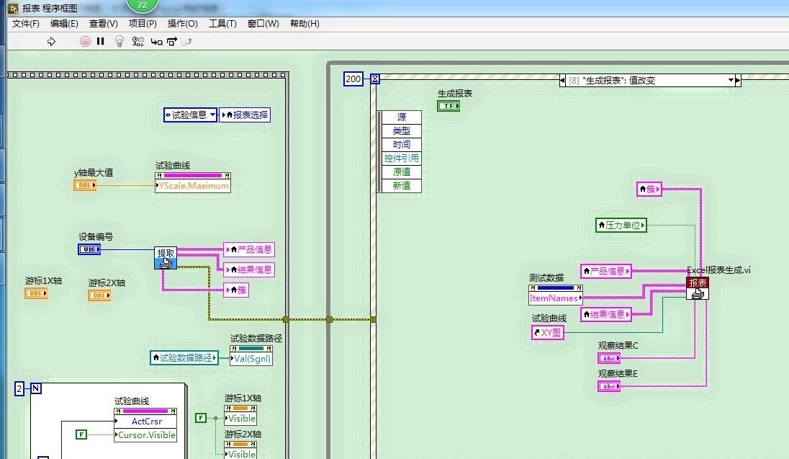The height and width of the screenshot is (459, 789).
Task: Open the 帮助(H) menu
Action: (305, 24)
